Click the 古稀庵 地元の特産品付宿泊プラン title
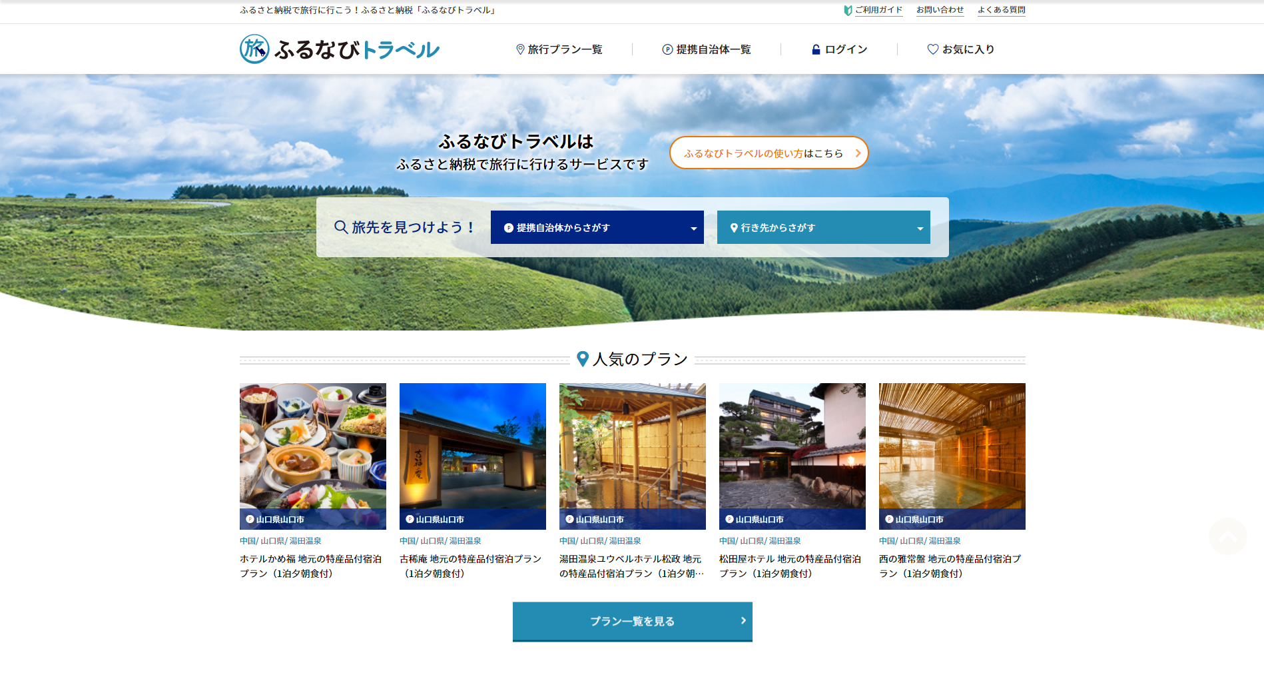Screen dimensions: 1264x673 [x=471, y=566]
